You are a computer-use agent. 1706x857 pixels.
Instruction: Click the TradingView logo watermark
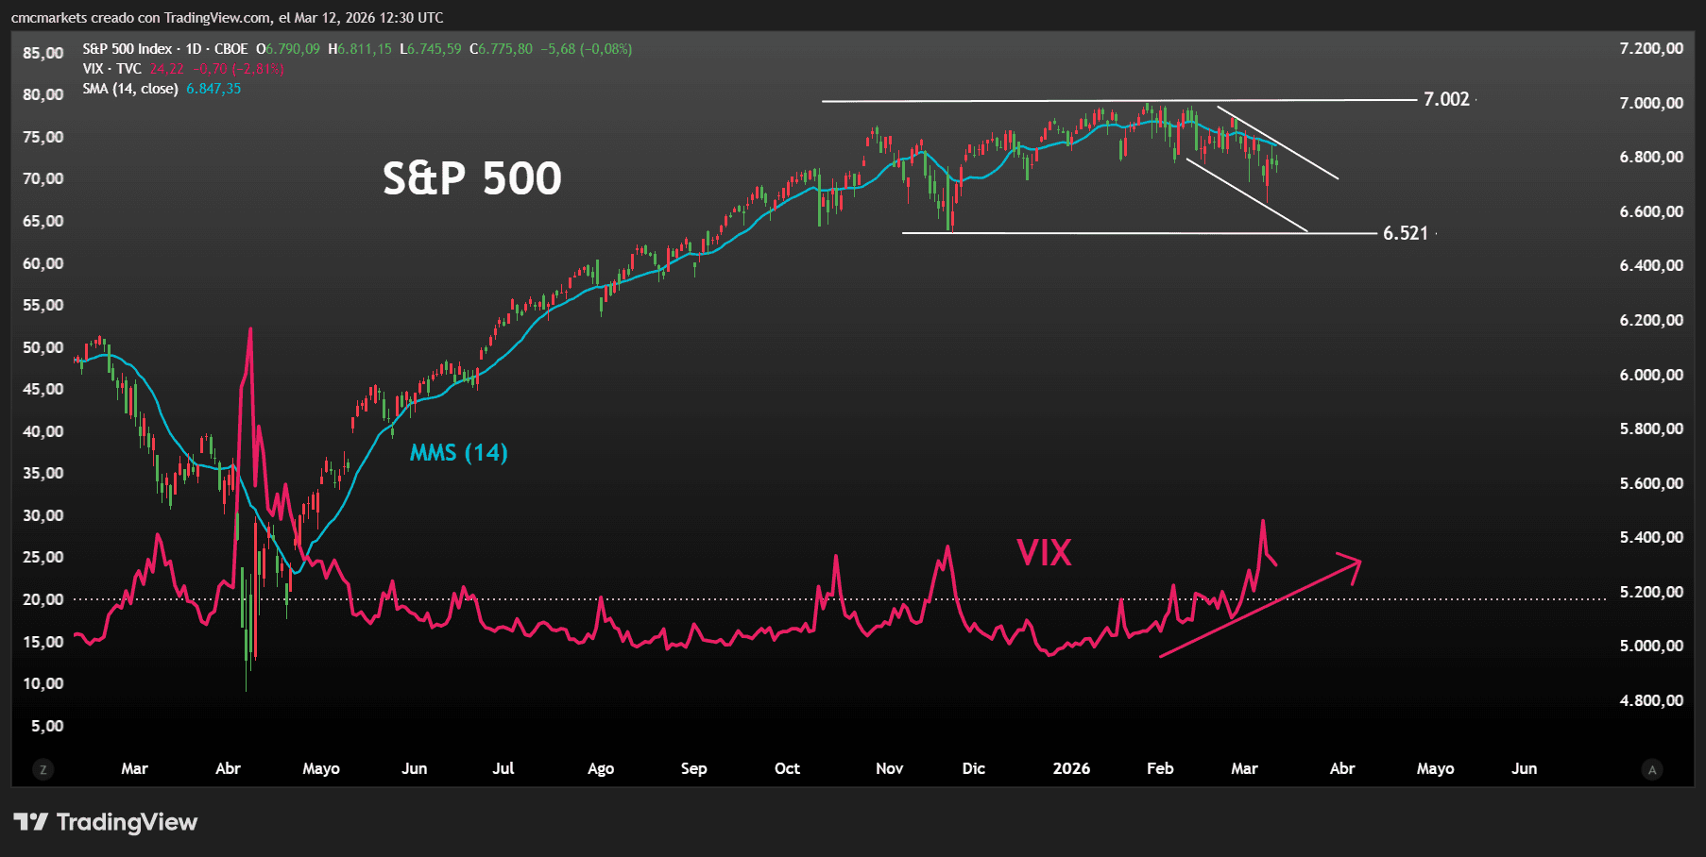[104, 822]
